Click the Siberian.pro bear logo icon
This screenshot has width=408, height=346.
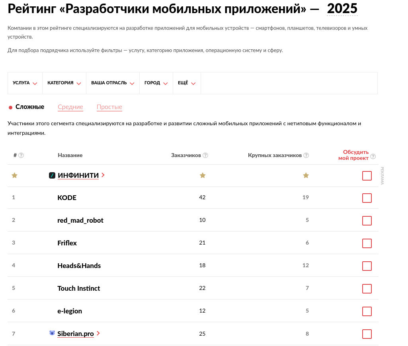coord(52,333)
